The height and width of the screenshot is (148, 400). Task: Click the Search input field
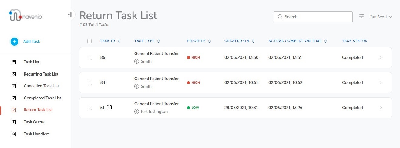click(313, 17)
